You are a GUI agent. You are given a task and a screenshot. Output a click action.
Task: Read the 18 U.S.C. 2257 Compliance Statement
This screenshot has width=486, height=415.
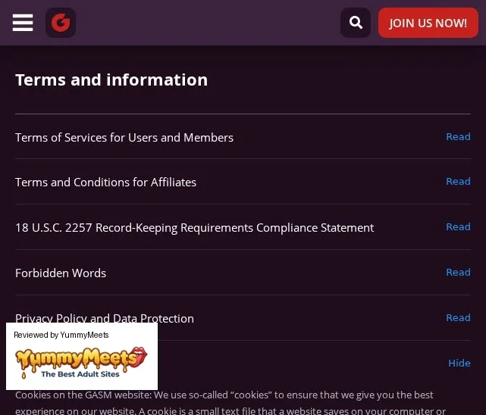tap(458, 227)
